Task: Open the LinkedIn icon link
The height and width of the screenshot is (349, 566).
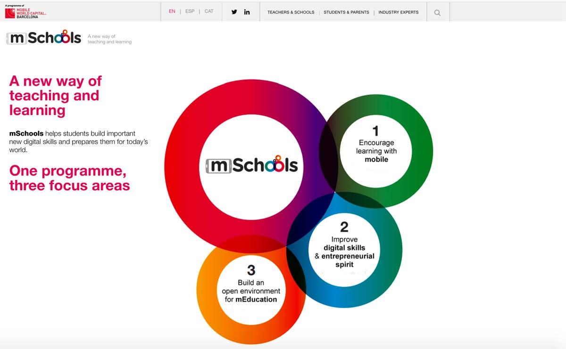Action: [x=247, y=12]
